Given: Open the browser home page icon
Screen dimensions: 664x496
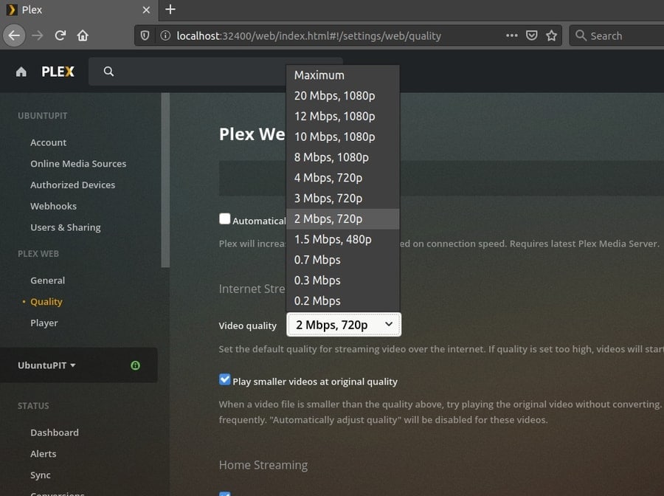Looking at the screenshot, I should point(83,35).
